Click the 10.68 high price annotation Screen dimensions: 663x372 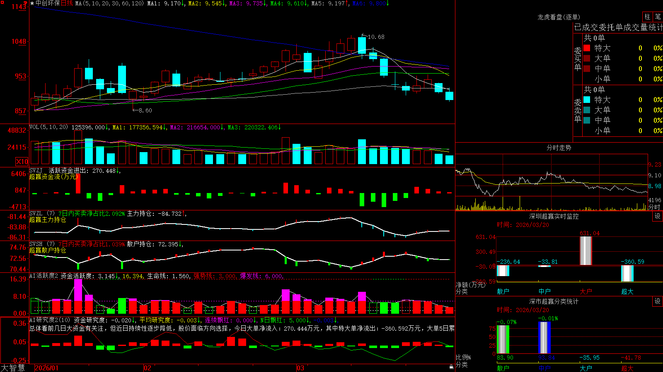point(376,37)
